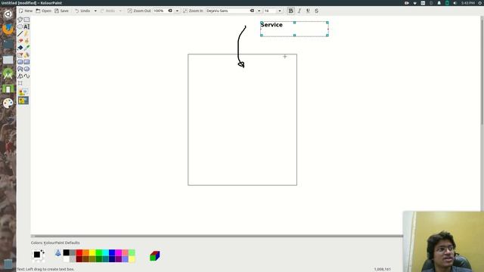Expand the Undo history dropdown arrow
484x272 pixels.
pyautogui.click(x=95, y=11)
